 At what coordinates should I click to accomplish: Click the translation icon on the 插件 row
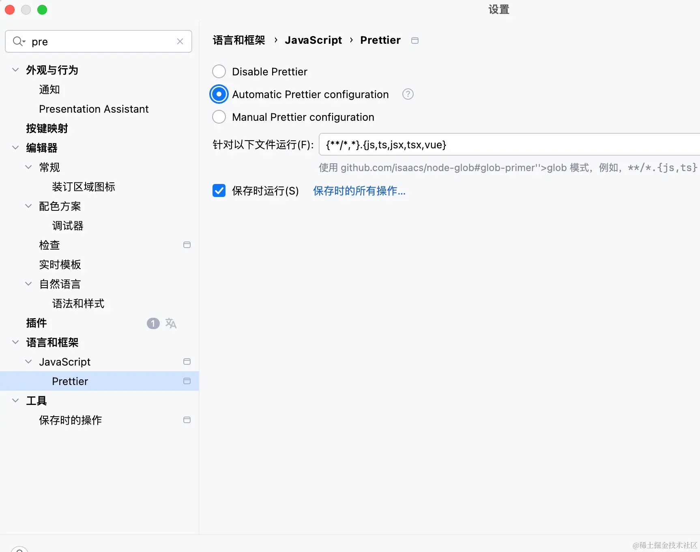point(171,323)
